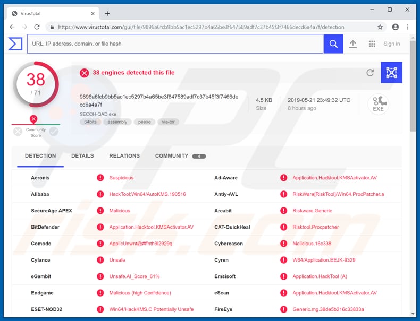Open the RELATIONS tab

click(x=124, y=156)
